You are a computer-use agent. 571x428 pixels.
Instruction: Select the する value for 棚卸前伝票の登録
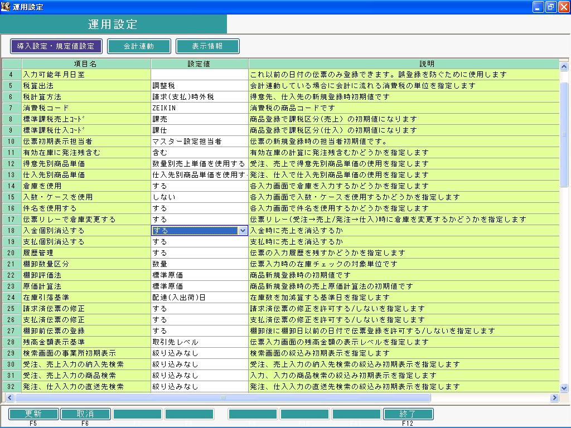pos(200,331)
